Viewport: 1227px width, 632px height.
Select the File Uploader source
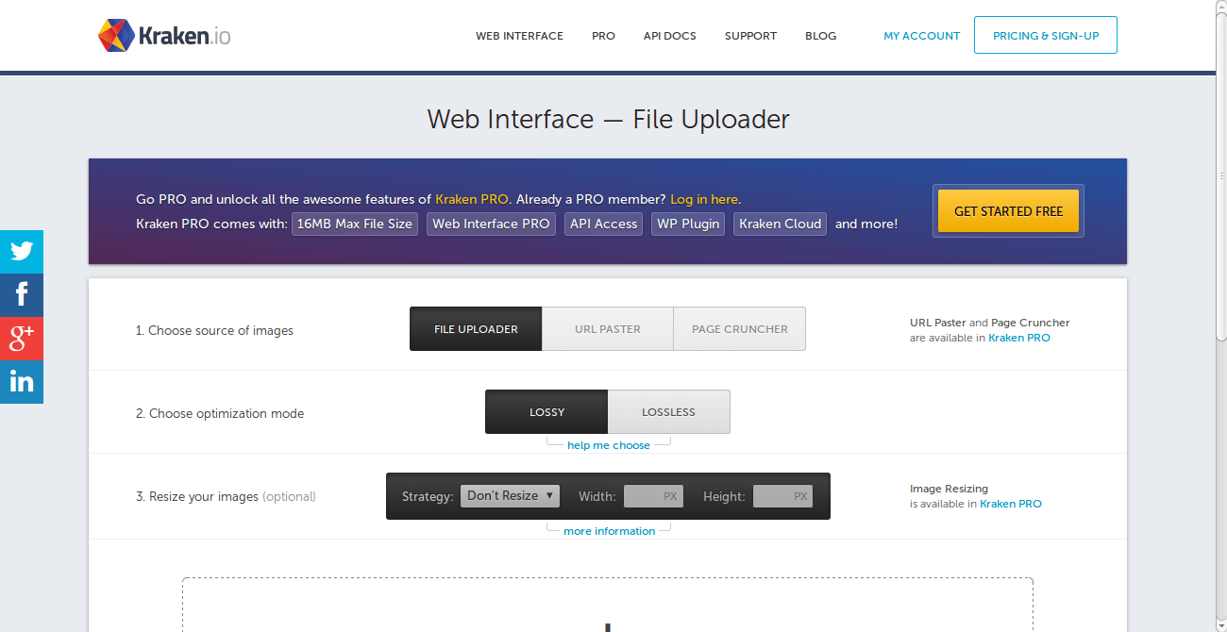[x=476, y=329]
